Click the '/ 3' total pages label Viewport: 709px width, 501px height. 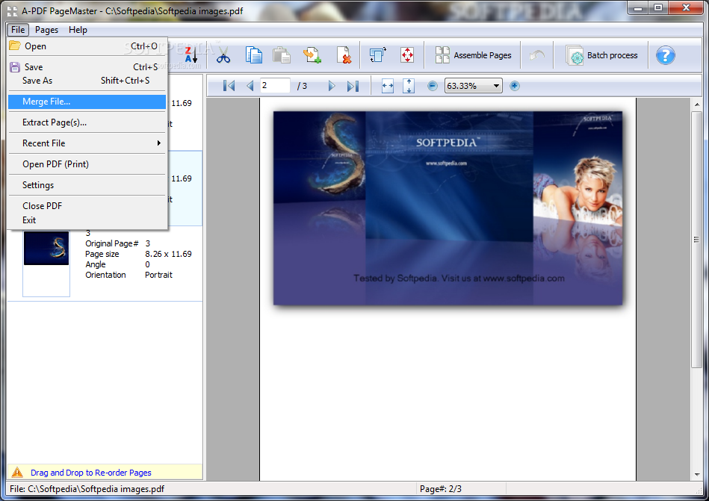[x=302, y=86]
